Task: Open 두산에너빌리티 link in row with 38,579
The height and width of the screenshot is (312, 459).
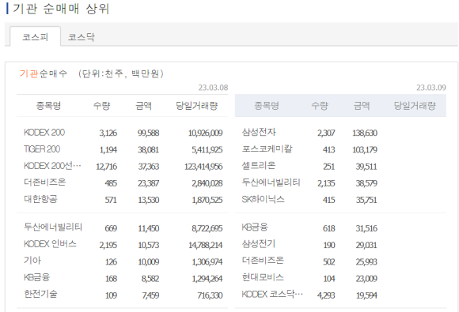Action: 271,182
